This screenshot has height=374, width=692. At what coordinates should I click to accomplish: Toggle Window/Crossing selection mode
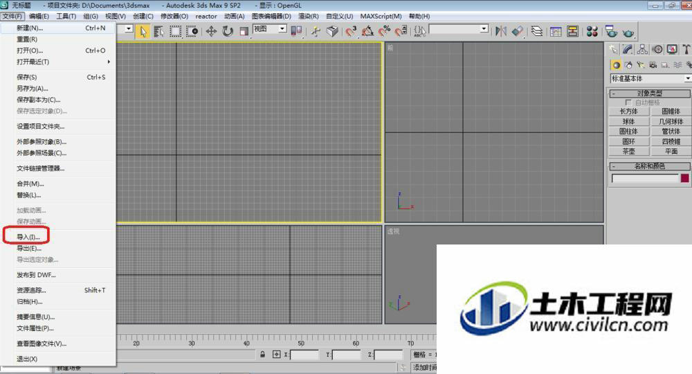[192, 32]
